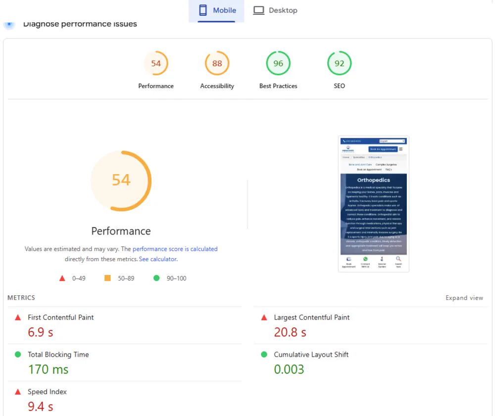The width and height of the screenshot is (495, 416).
Task: Click the orange square legend icon for 50–89
Action: tap(107, 278)
